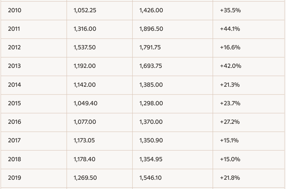This screenshot has height=189, width=286.
Task: Click the 1,426.00 value in 2010 row
Action: 151,10
